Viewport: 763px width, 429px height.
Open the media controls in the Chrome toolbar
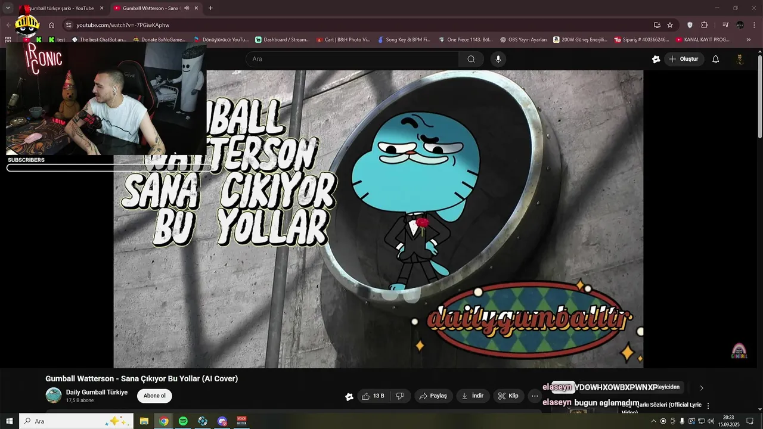725,25
